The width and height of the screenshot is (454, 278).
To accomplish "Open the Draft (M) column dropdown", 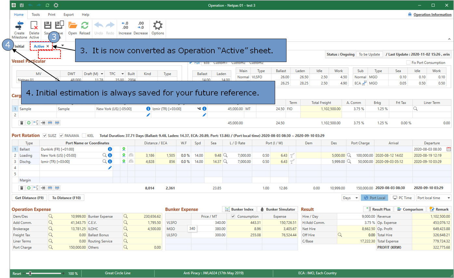I will pos(102,74).
